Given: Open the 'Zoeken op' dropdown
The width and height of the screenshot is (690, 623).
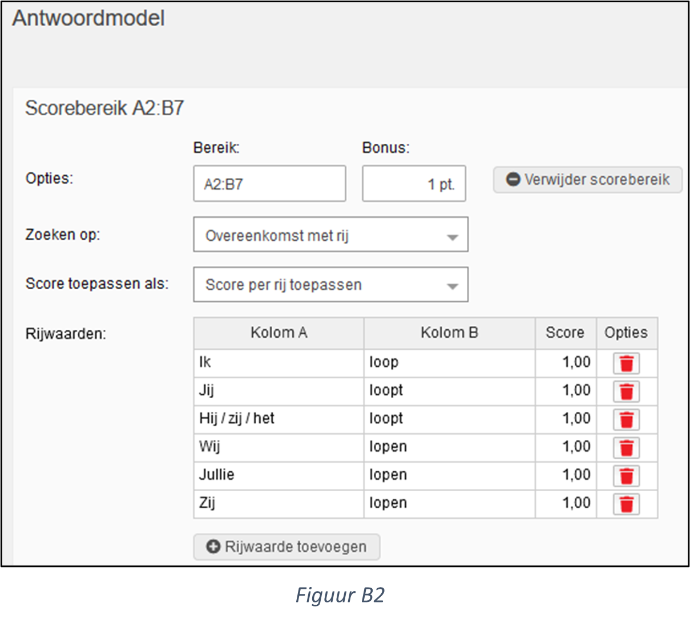Looking at the screenshot, I should pos(330,234).
